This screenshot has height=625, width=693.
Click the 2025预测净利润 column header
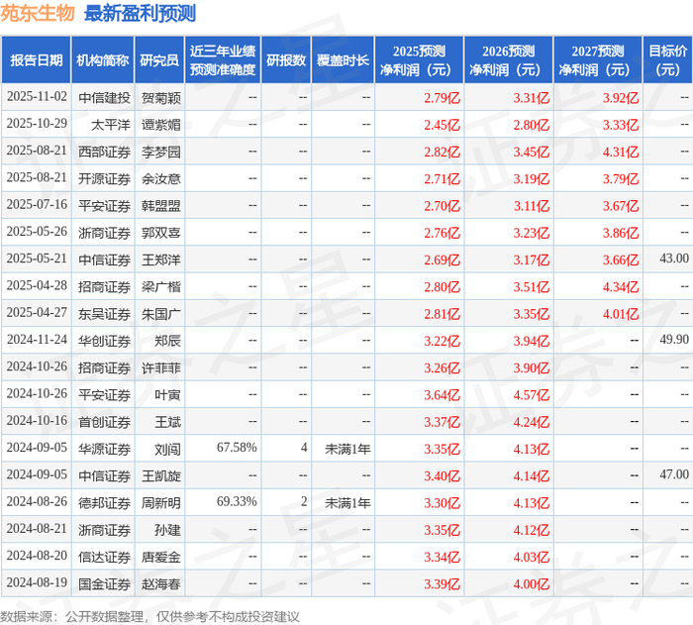pos(419,60)
